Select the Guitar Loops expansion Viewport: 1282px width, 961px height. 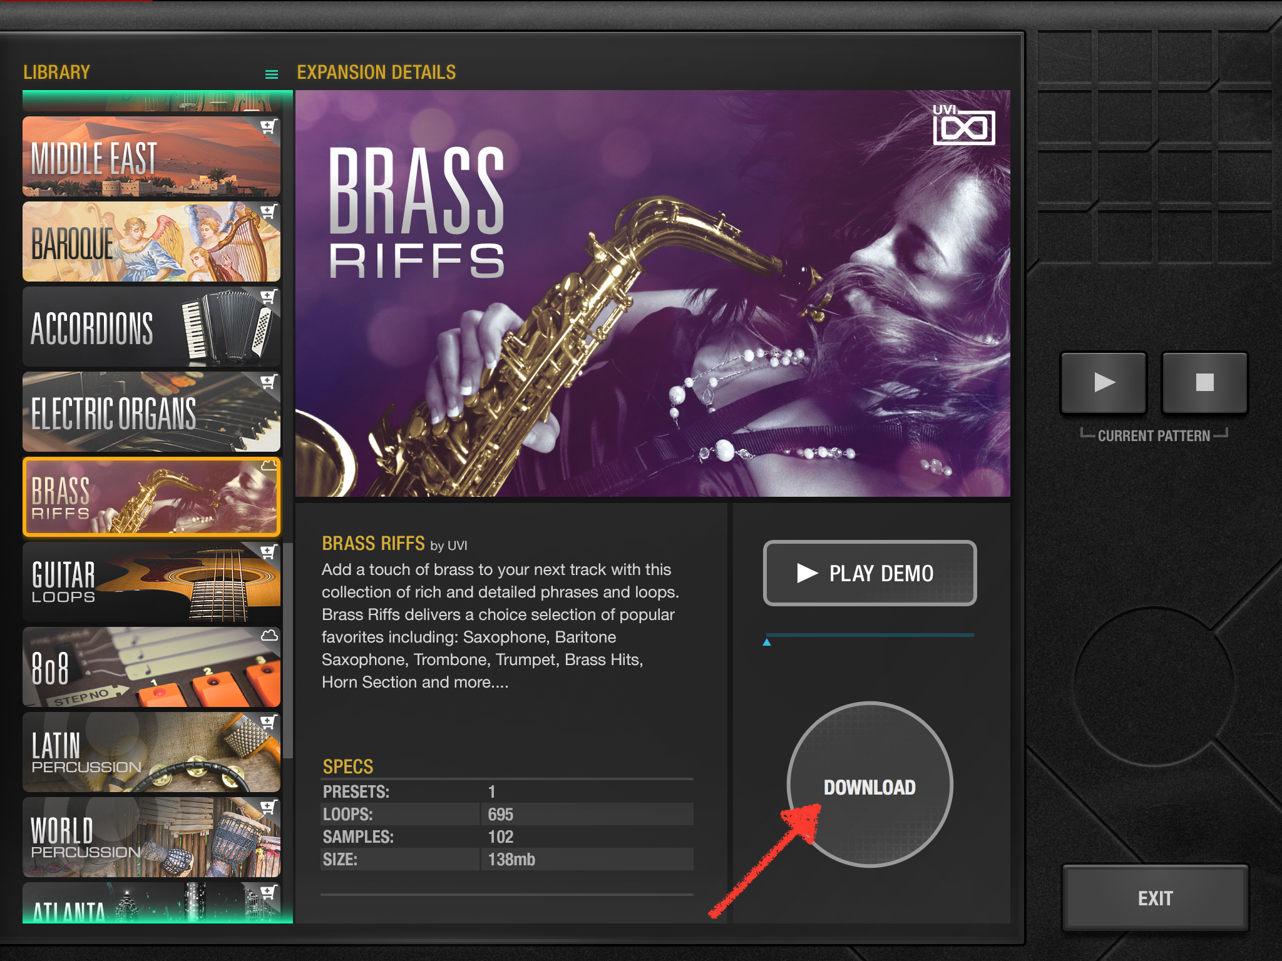point(151,582)
